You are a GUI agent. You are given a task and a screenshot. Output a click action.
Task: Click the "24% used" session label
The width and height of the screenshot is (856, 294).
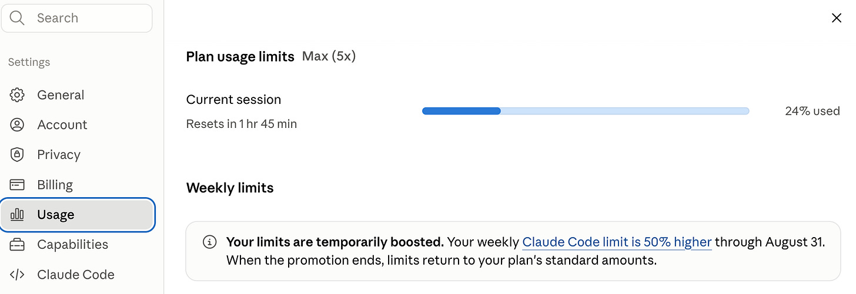click(x=812, y=111)
